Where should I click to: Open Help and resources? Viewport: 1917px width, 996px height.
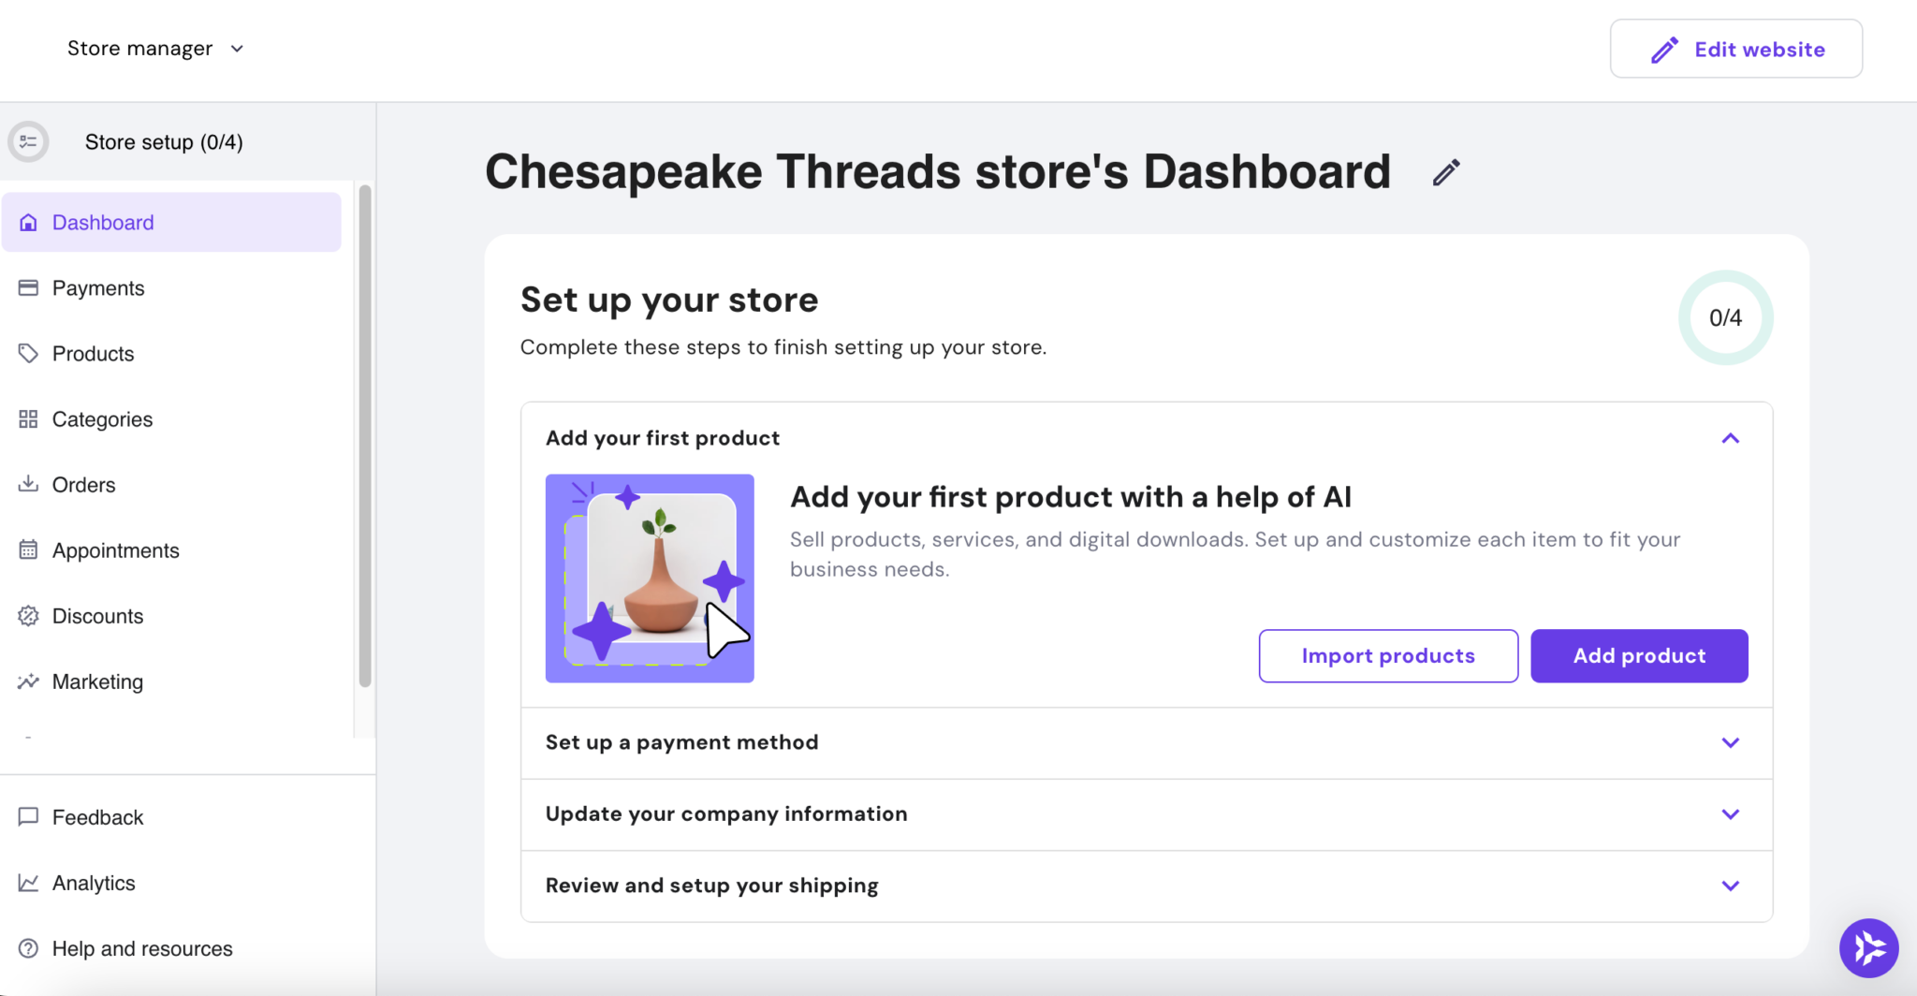[142, 947]
